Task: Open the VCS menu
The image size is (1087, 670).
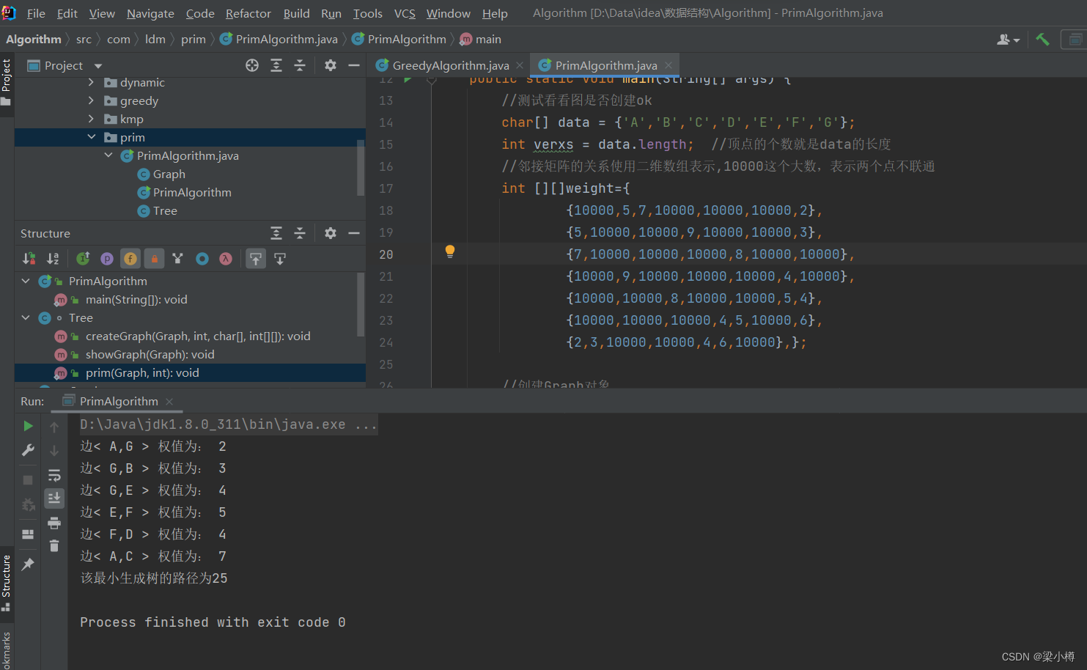Action: click(x=405, y=13)
